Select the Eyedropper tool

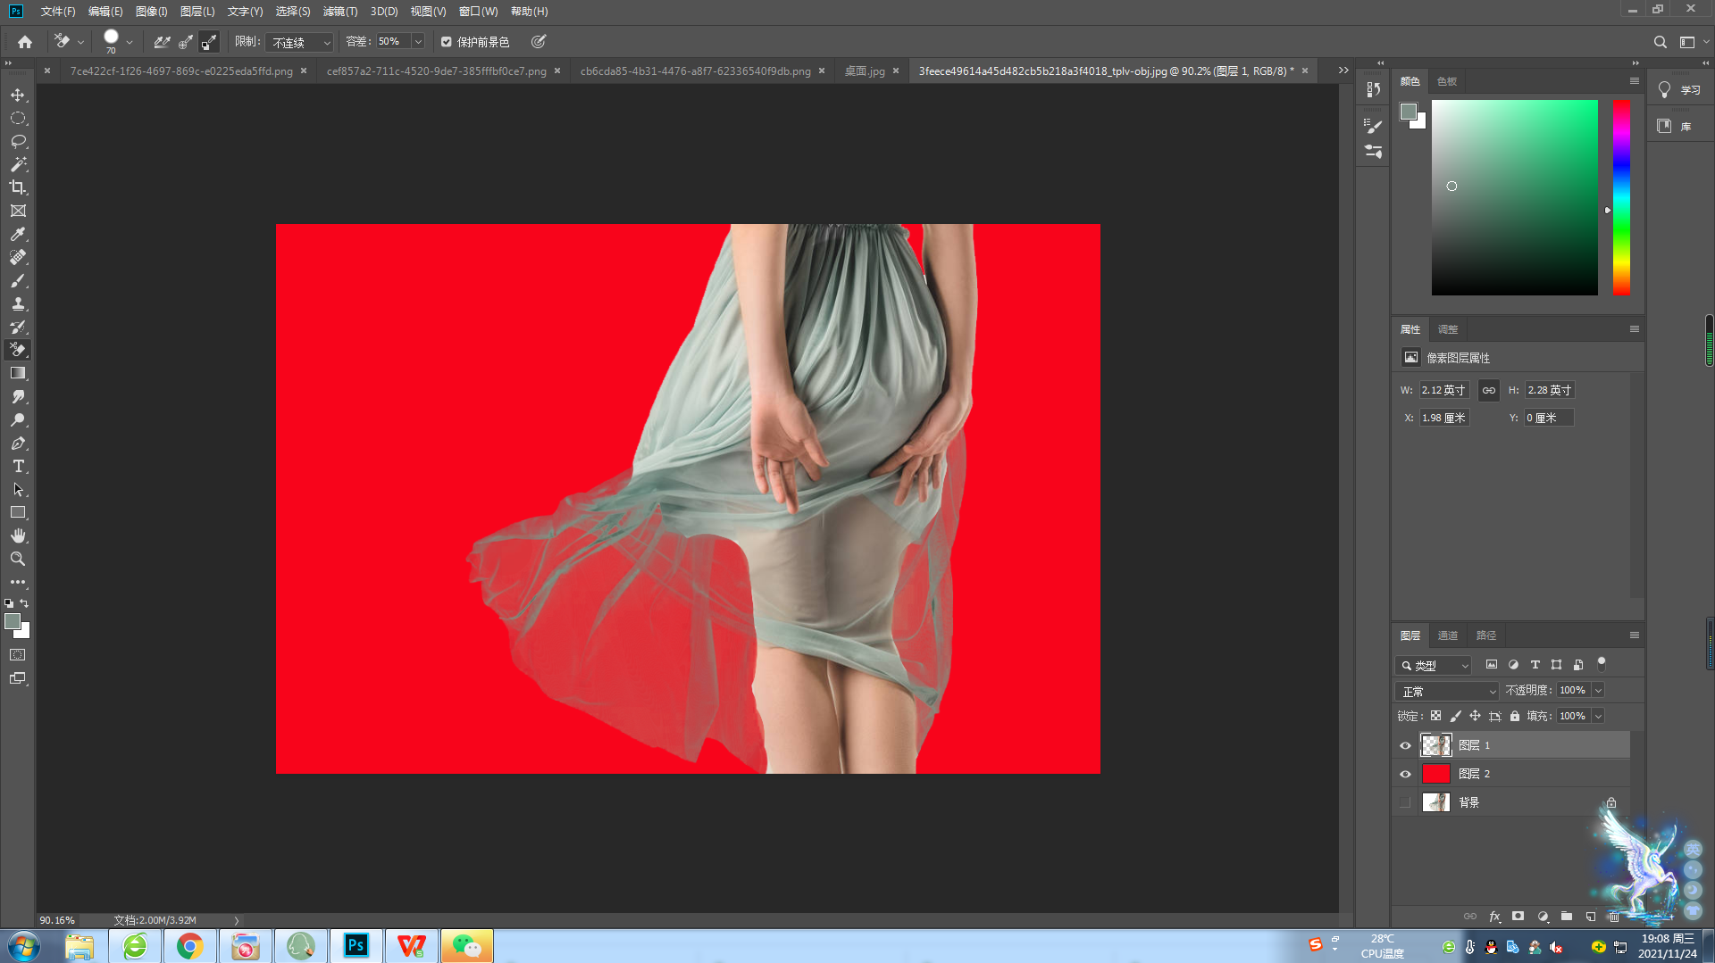click(x=18, y=234)
